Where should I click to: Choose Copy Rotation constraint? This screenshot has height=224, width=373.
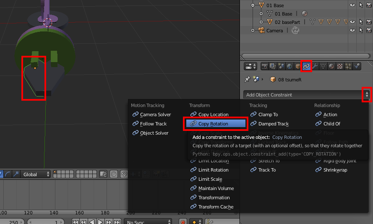point(216,124)
